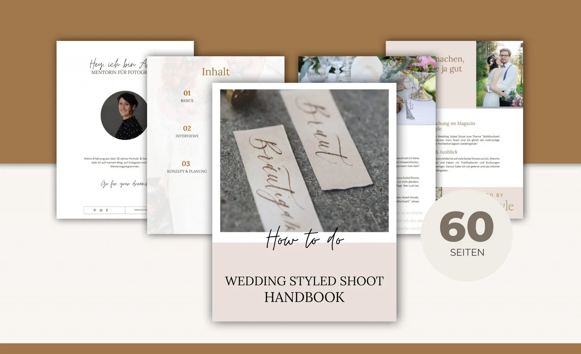Click the "Go for your dreams" signature line
Image resolution: width=581 pixels, height=354 pixels.
click(124, 184)
